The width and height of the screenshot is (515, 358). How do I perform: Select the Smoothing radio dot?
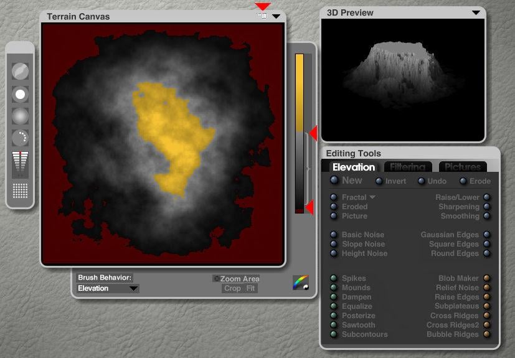click(x=487, y=216)
